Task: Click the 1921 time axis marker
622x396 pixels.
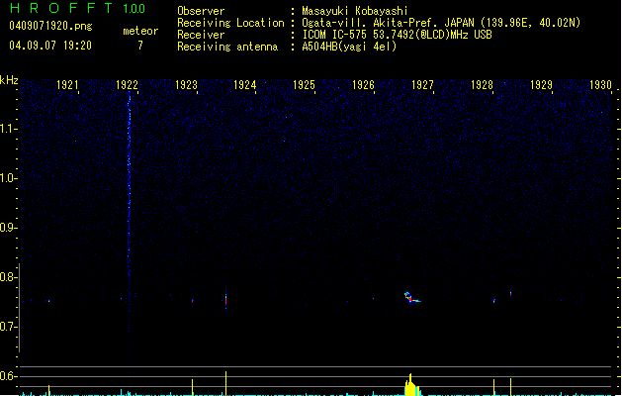Action: [67, 84]
